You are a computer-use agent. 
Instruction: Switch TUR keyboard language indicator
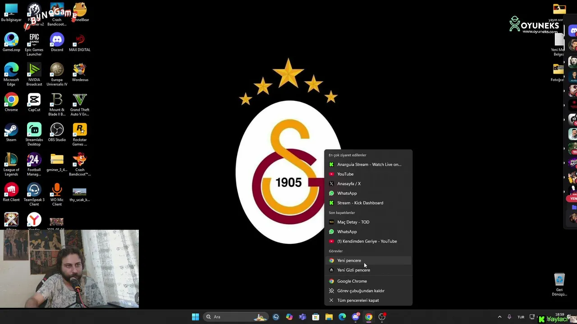[521, 317]
